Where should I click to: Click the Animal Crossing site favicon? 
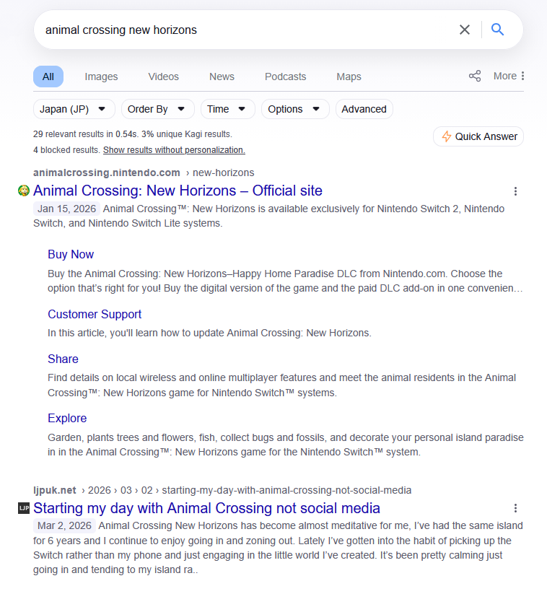click(24, 191)
